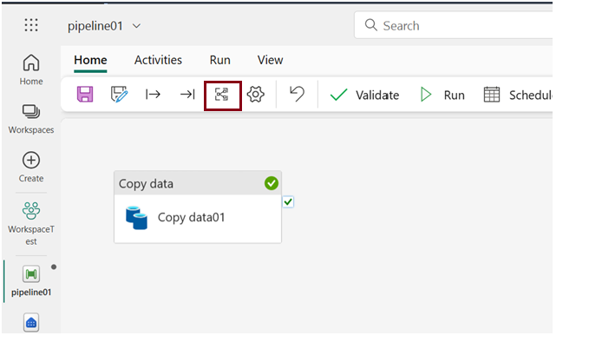Open the Run tab
The width and height of the screenshot is (589, 362).
click(x=219, y=60)
